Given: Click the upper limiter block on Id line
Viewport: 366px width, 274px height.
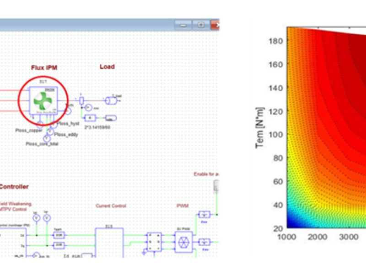Looking at the screenshot, I should tap(59, 235).
